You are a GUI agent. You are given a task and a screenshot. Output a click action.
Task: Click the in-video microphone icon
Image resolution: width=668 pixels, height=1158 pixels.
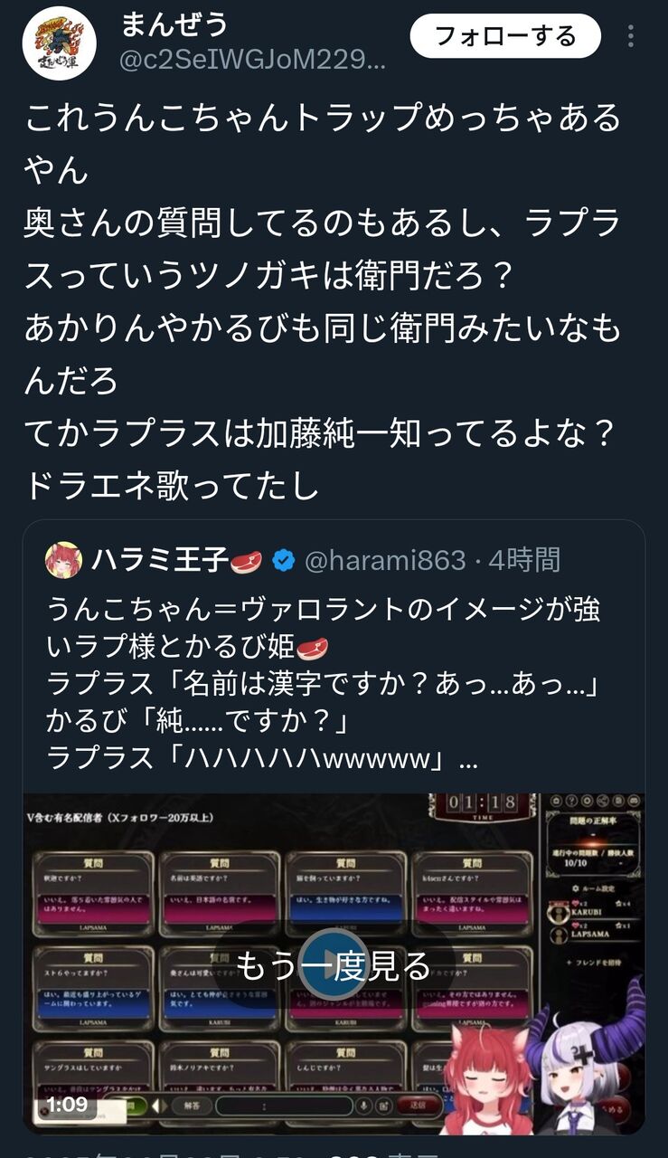pyautogui.click(x=363, y=1105)
